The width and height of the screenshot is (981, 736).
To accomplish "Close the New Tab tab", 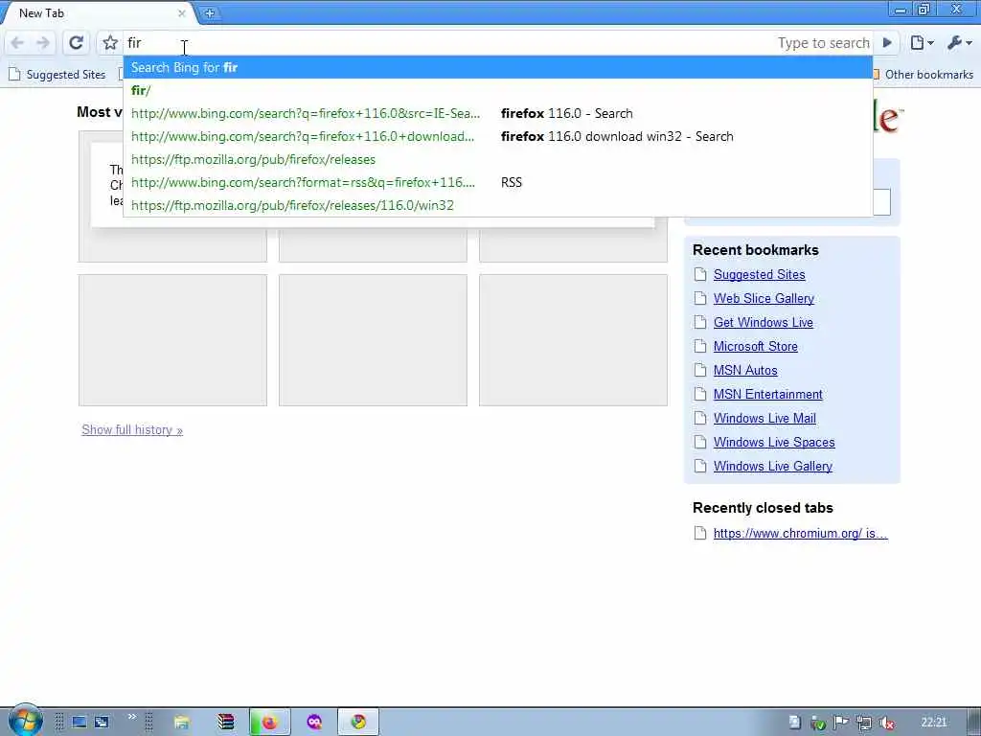I will [x=181, y=13].
